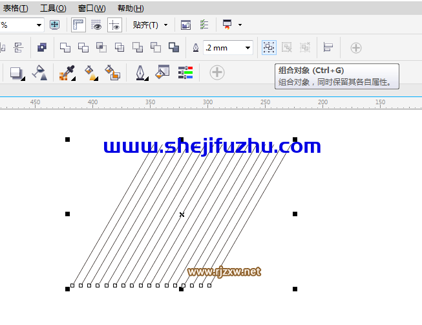Click the ungroup objects icon
The image size is (422, 325).
coord(287,48)
